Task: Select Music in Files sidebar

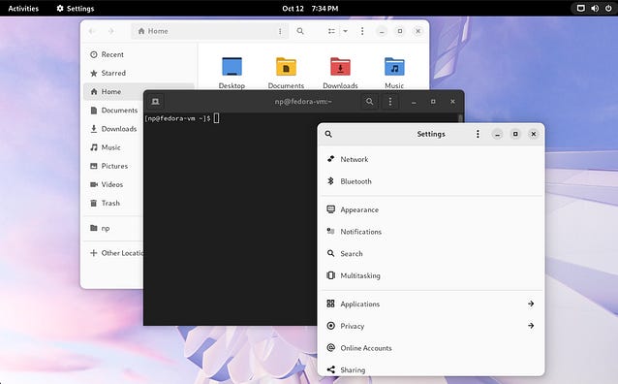Action: click(114, 147)
